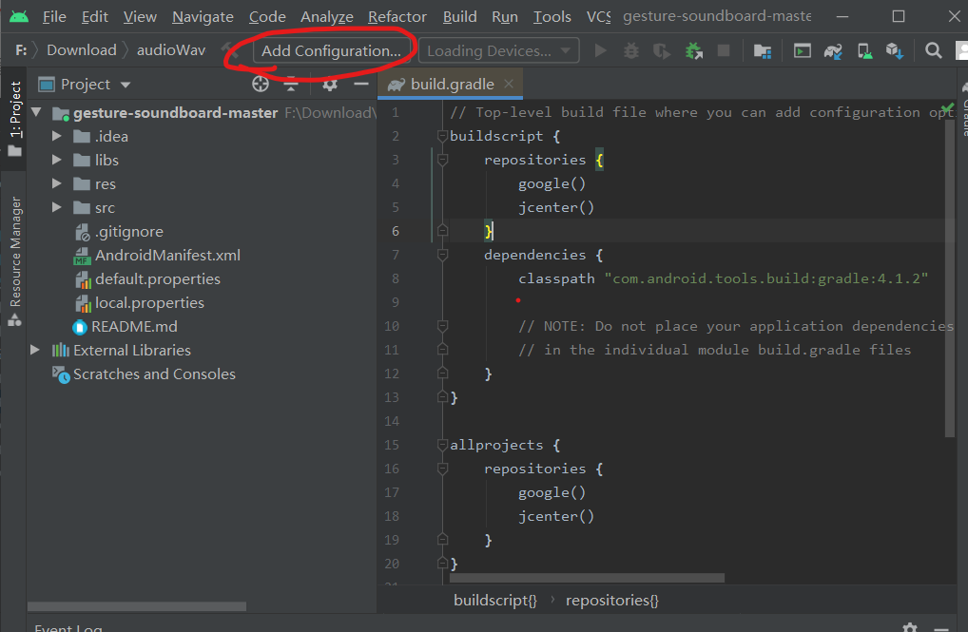The height and width of the screenshot is (632, 968).
Task: Sync project with Gradle files
Action: coord(833,49)
